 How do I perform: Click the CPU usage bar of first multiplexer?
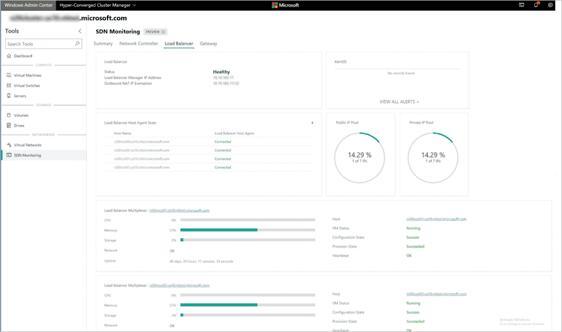248,220
